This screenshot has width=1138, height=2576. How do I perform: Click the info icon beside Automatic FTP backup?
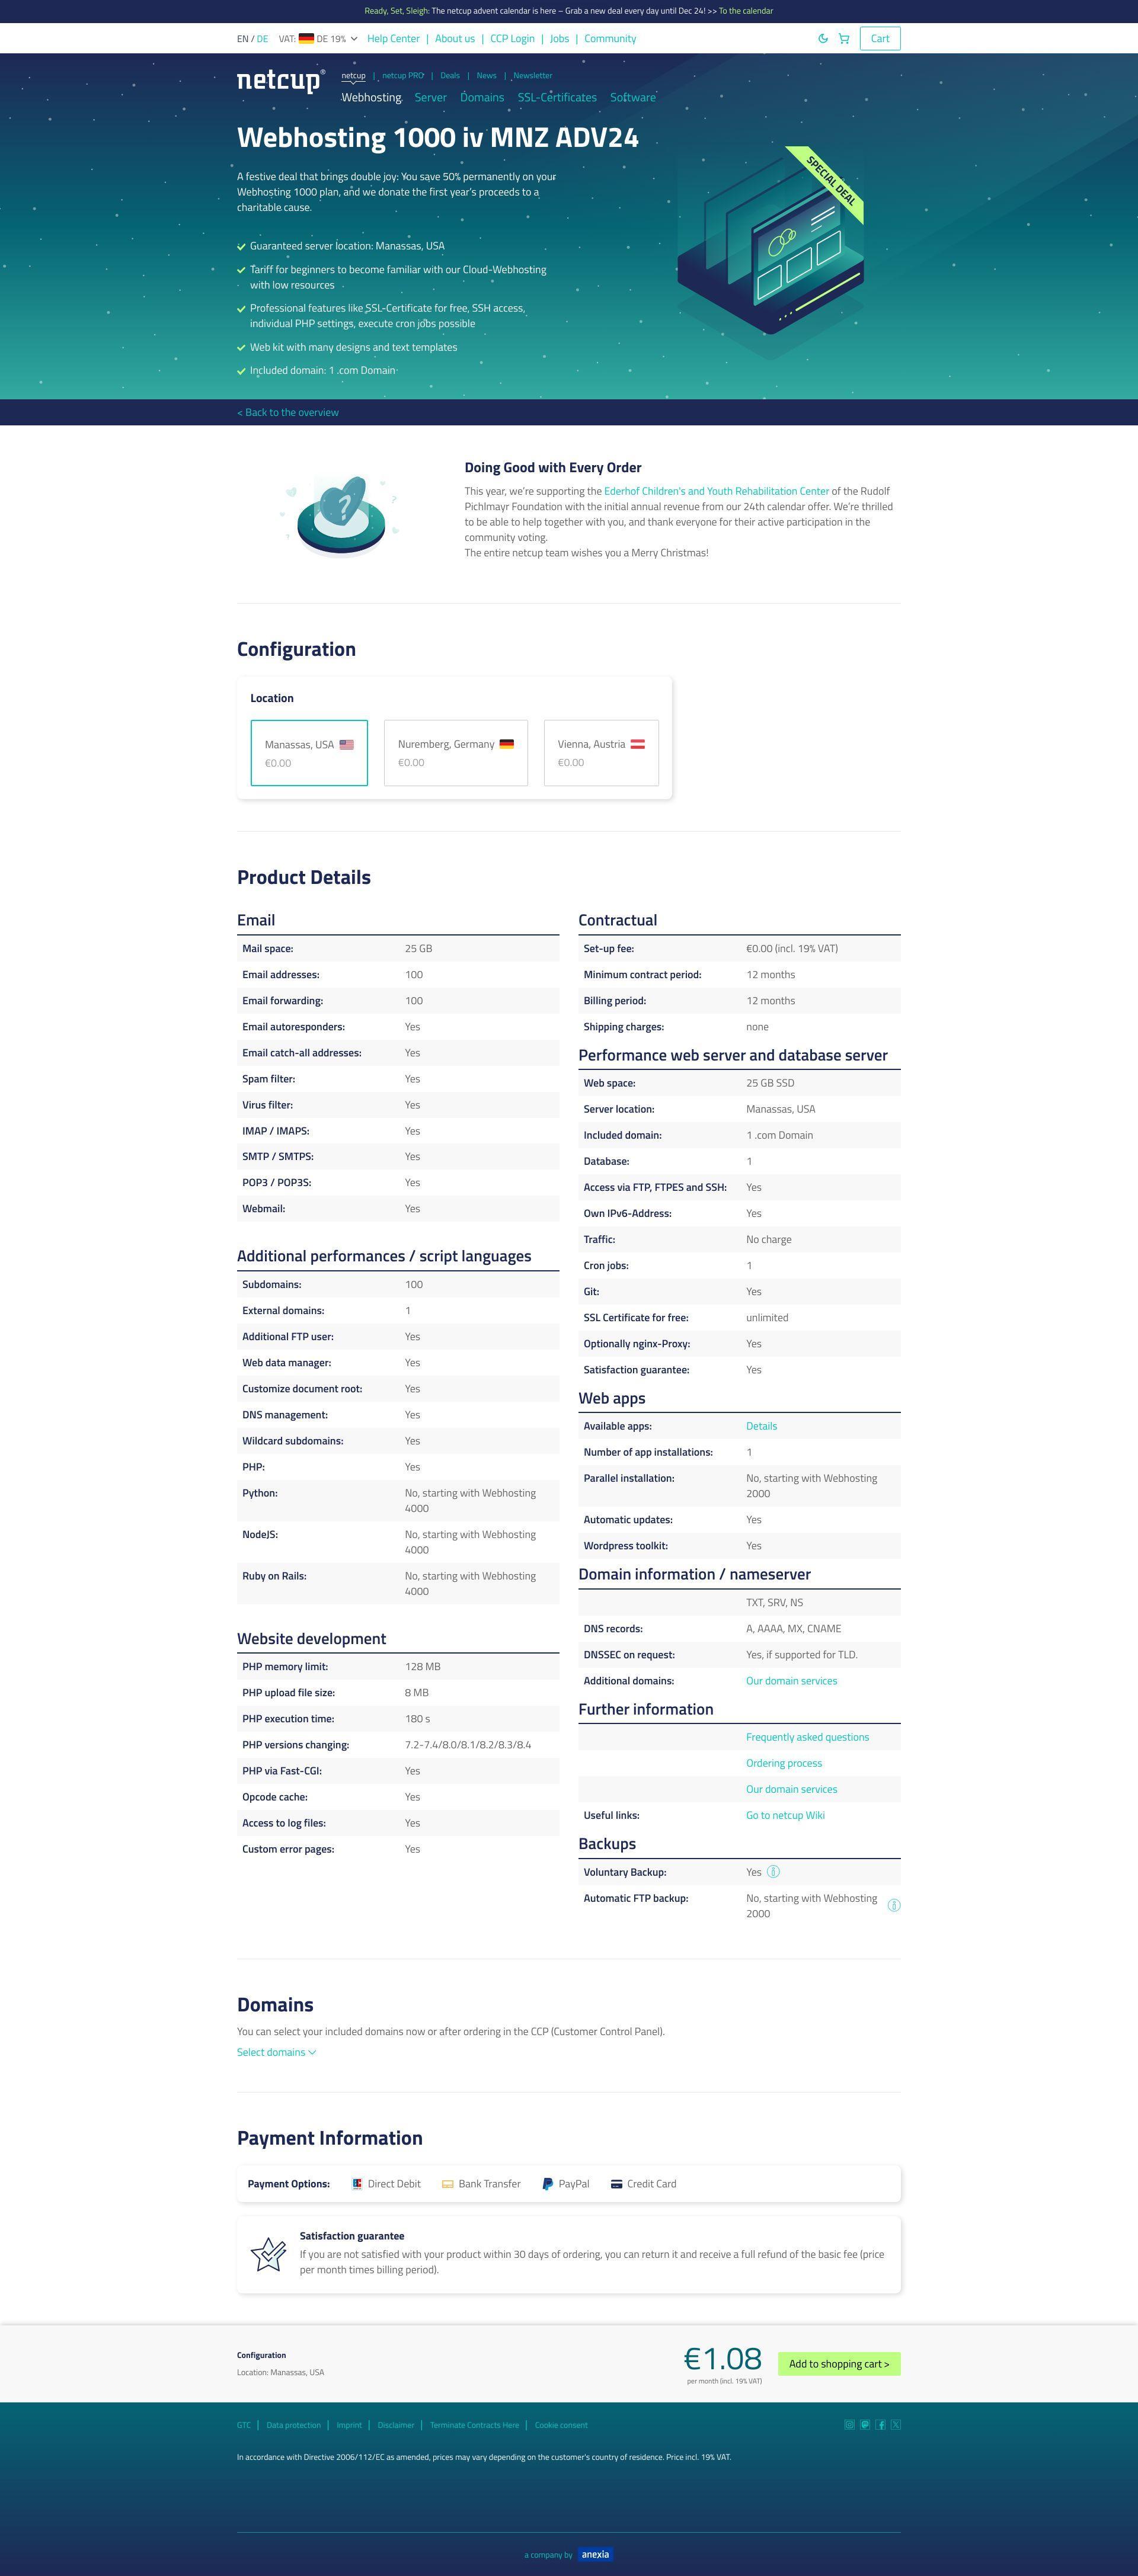click(x=894, y=1905)
